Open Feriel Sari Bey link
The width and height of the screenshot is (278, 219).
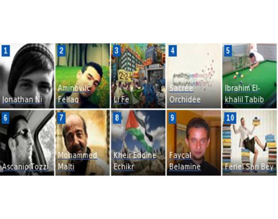[249, 167]
